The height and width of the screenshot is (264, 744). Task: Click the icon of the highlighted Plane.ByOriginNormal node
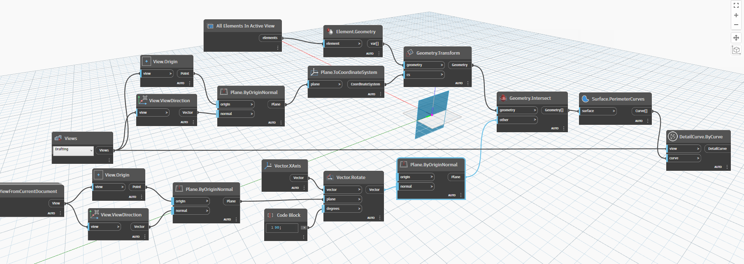404,165
